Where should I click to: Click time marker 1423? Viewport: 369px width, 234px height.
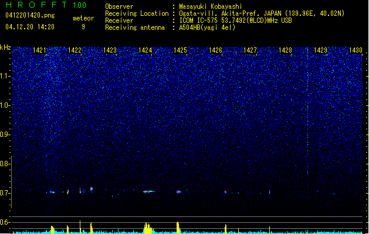110,50
